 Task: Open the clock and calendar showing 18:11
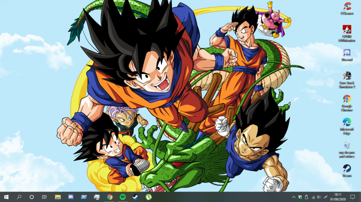[338, 197]
